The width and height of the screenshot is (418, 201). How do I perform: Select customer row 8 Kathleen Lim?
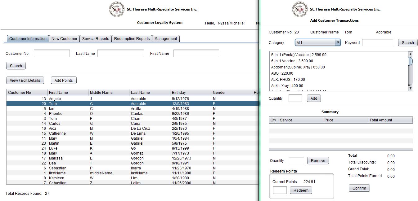click(133, 178)
